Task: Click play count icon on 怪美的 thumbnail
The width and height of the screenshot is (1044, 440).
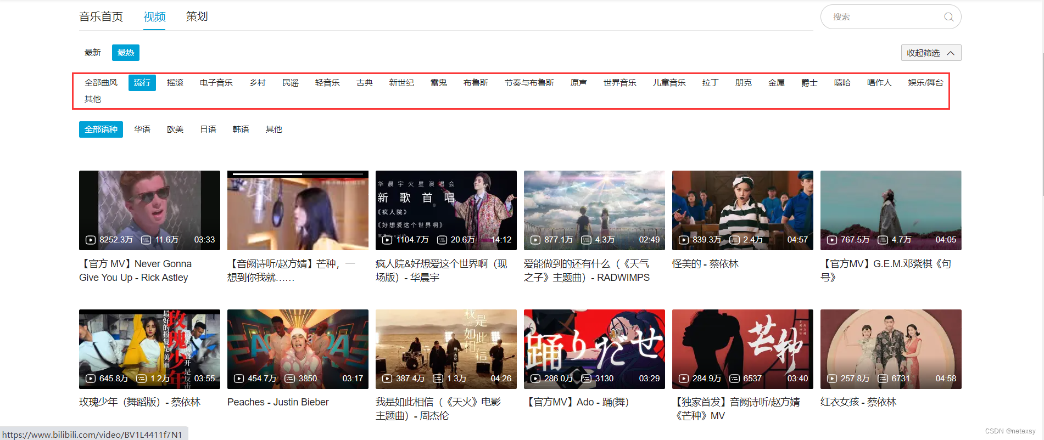Action: pos(684,240)
